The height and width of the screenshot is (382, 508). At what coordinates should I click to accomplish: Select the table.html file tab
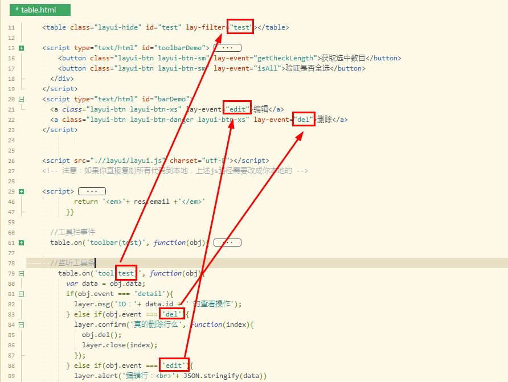click(40, 10)
